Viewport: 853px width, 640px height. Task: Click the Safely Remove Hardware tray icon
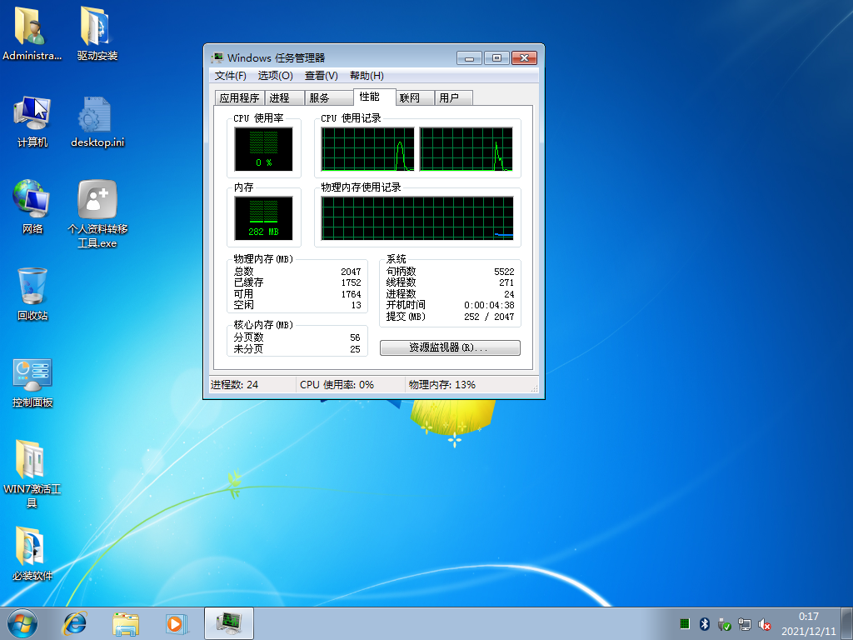tap(724, 623)
